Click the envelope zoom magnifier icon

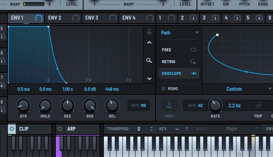point(149,61)
